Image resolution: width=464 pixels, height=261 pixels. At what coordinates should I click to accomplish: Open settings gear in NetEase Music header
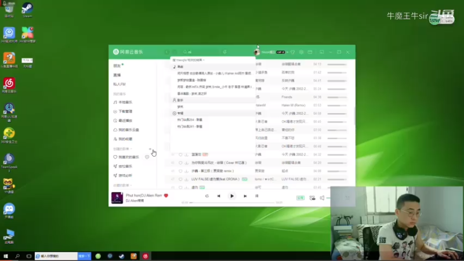coord(301,52)
